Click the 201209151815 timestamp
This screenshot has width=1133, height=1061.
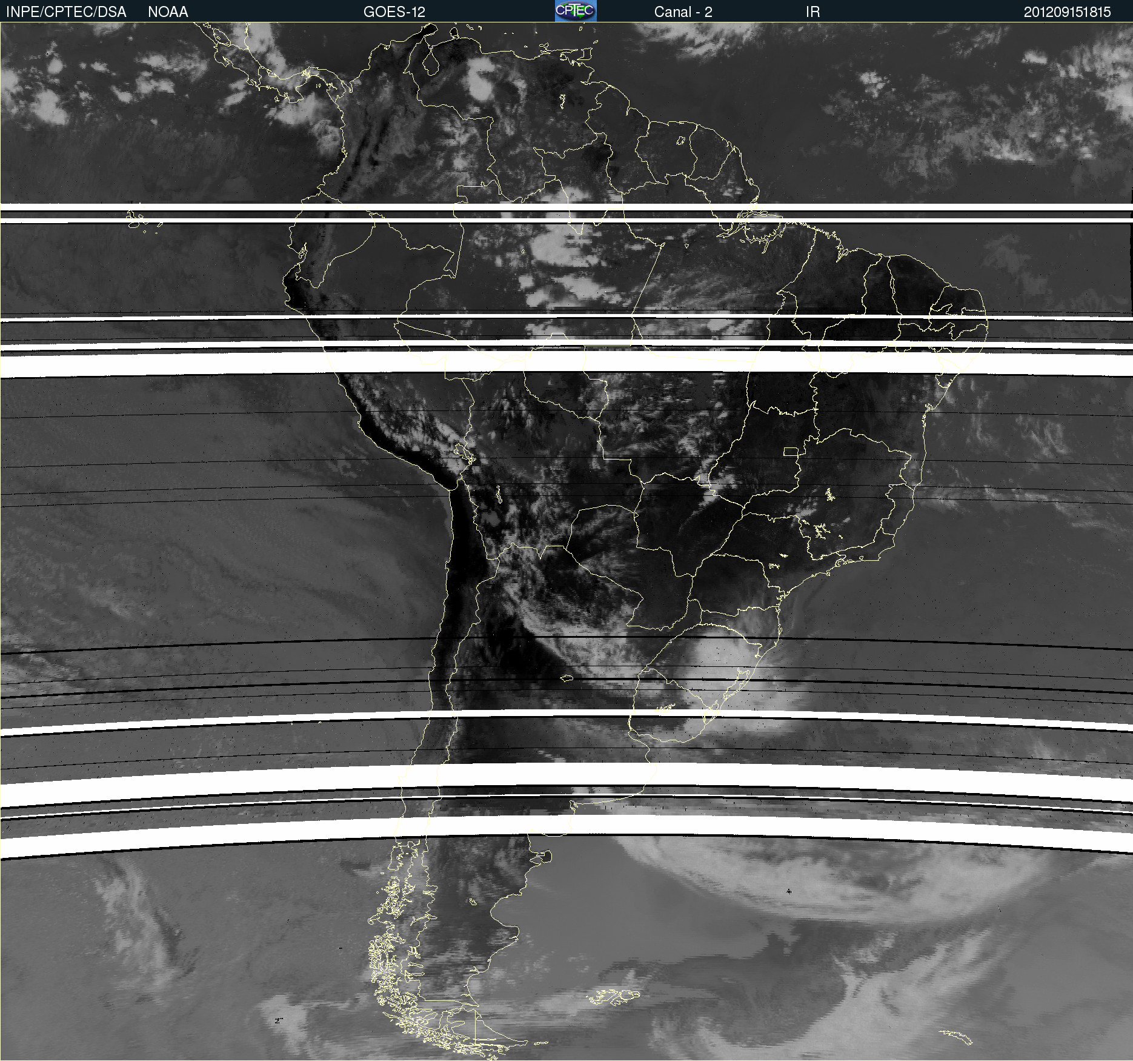click(1067, 12)
